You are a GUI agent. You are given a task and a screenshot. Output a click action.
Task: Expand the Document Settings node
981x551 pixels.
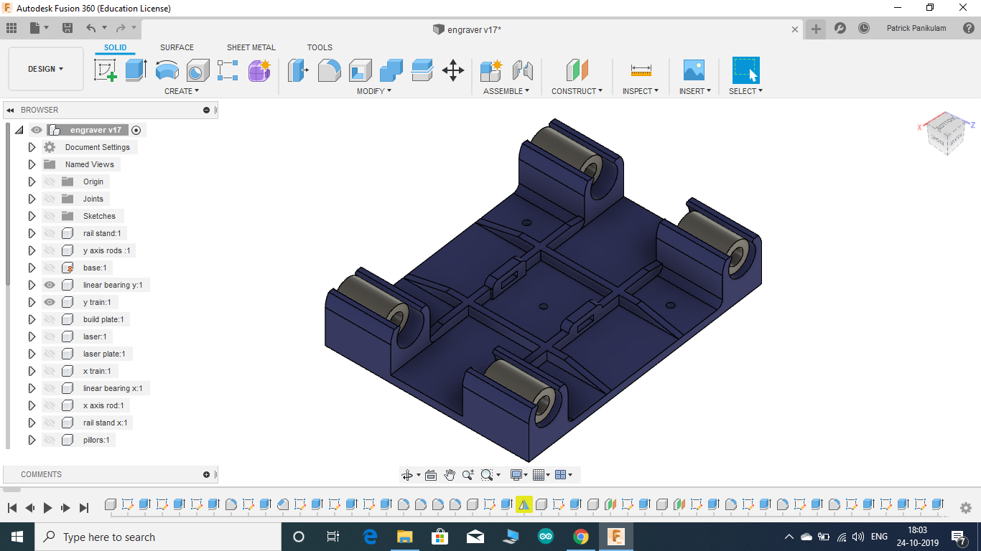coord(32,146)
